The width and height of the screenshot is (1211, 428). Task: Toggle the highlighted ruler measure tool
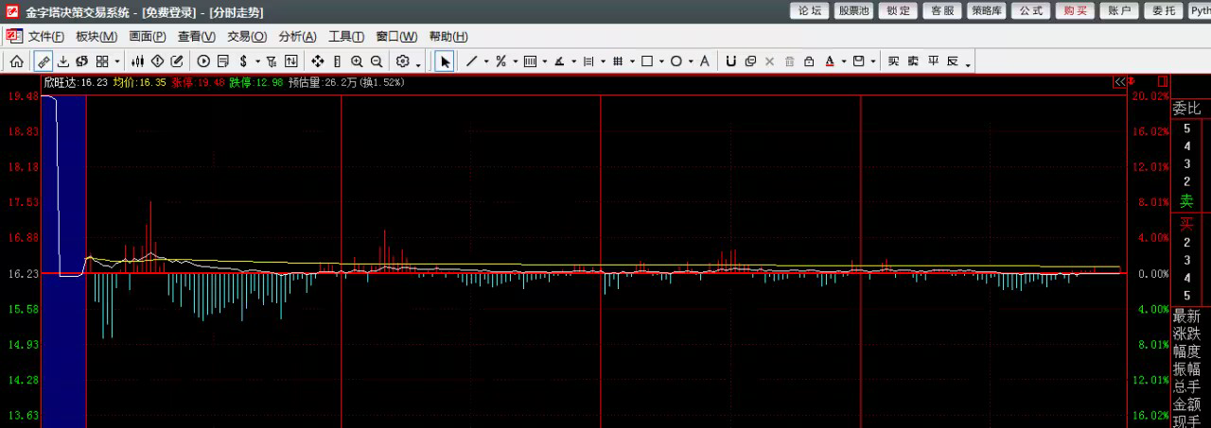tap(44, 61)
